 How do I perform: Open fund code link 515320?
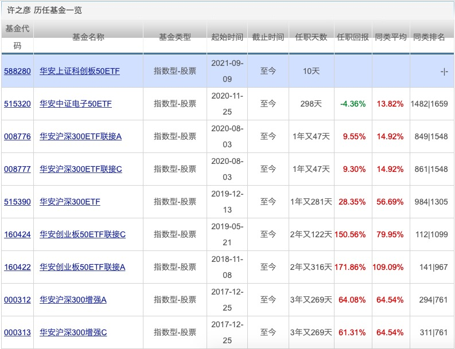(17, 104)
